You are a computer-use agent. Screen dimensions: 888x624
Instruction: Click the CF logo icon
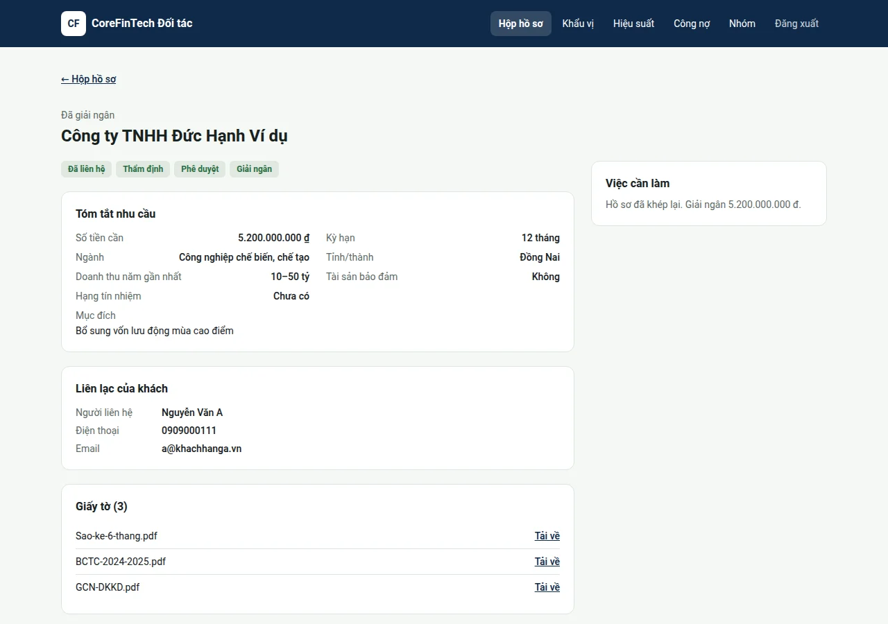(x=74, y=24)
